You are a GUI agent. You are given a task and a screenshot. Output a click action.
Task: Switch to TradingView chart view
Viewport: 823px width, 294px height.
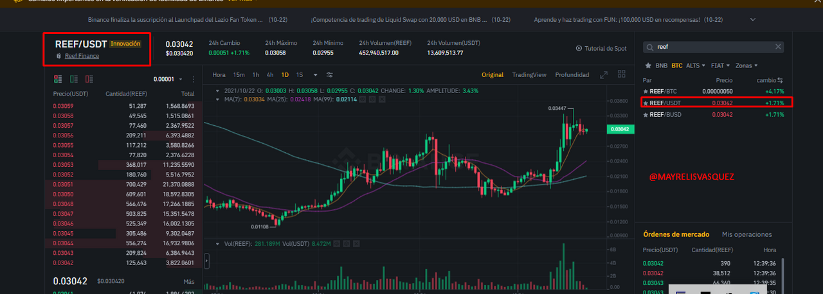pos(529,74)
